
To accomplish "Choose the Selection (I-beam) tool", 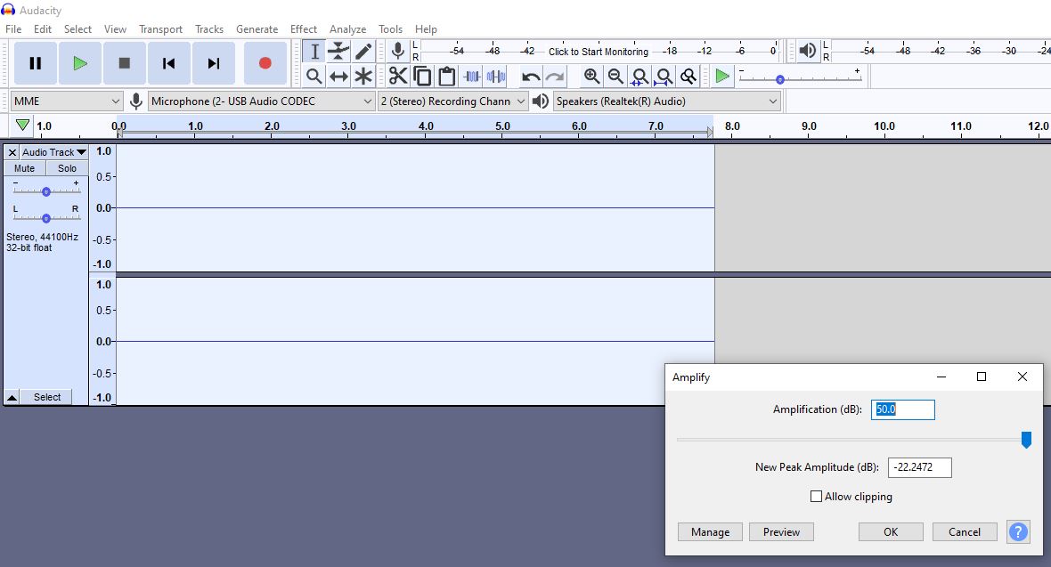I will point(314,52).
